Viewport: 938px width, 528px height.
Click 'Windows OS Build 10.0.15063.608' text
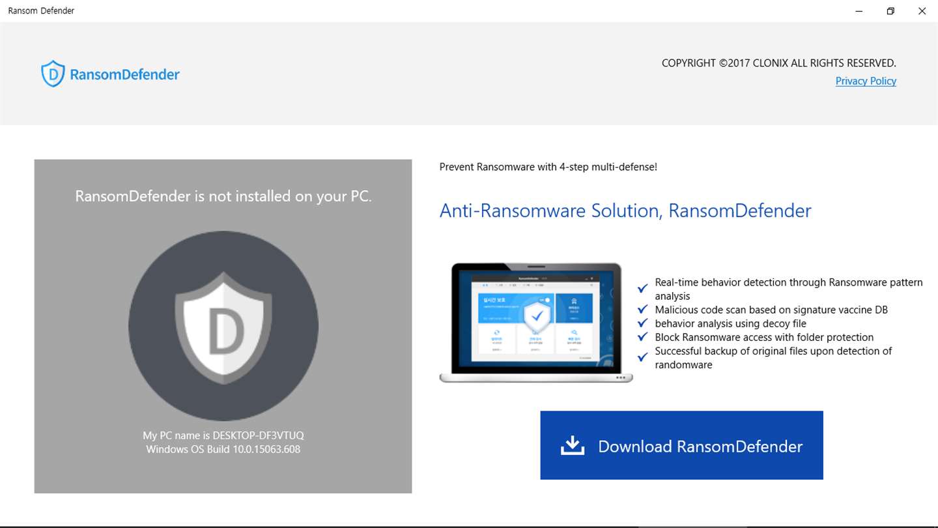[223, 449]
